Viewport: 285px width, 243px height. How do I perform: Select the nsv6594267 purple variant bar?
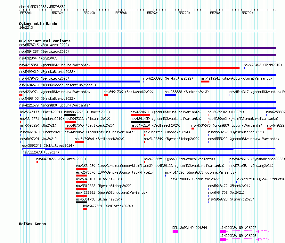pos(147,55)
